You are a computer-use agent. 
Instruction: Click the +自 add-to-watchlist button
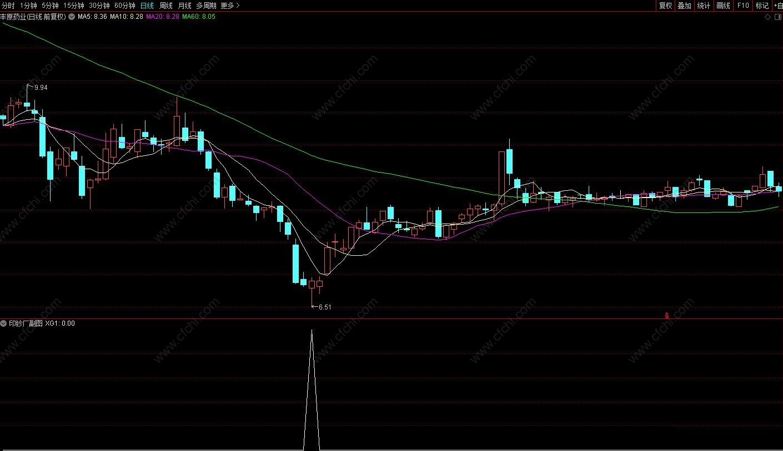point(777,6)
